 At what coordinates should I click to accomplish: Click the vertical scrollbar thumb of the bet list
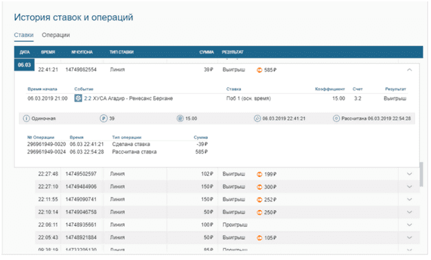[x=421, y=174]
